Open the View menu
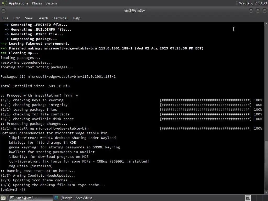This screenshot has height=201, width=268. point(29,18)
